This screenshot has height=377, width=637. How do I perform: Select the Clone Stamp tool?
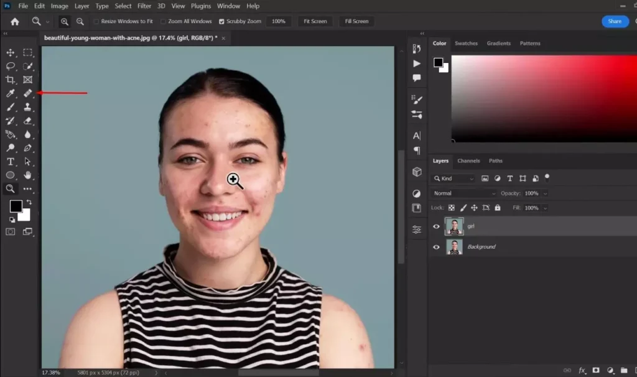[x=27, y=106]
